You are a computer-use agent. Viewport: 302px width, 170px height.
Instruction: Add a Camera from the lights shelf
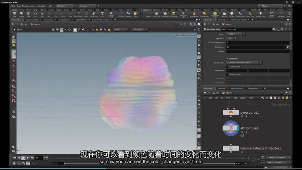pos(148,14)
